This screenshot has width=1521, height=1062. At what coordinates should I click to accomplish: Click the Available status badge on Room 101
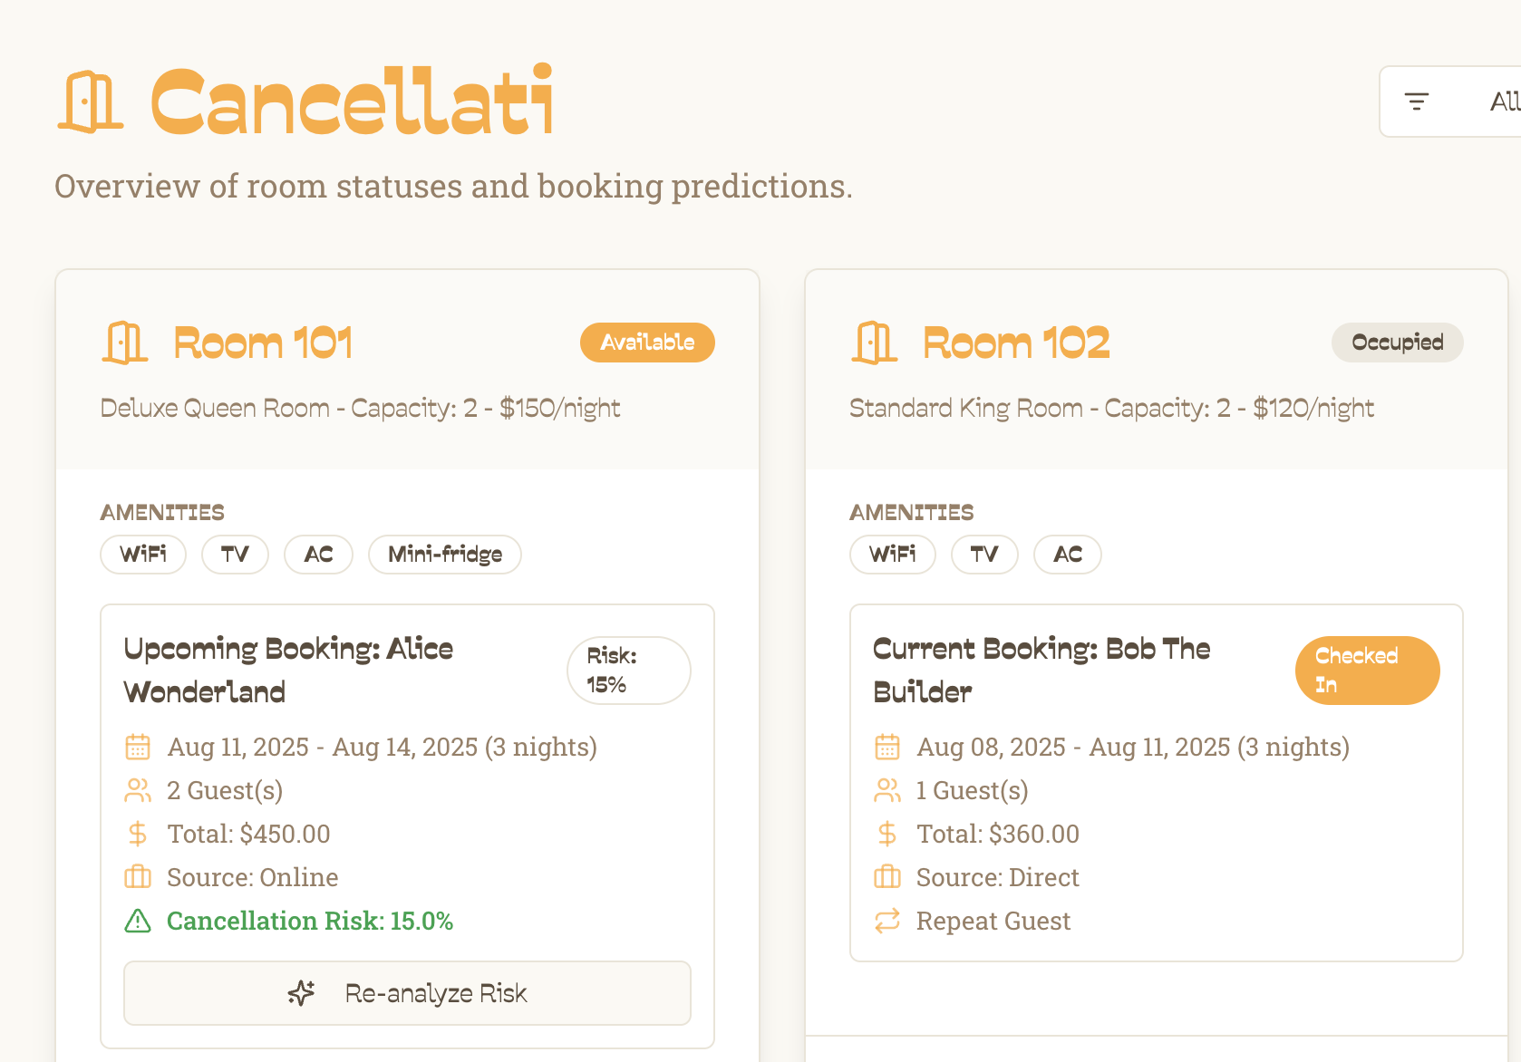tap(647, 343)
